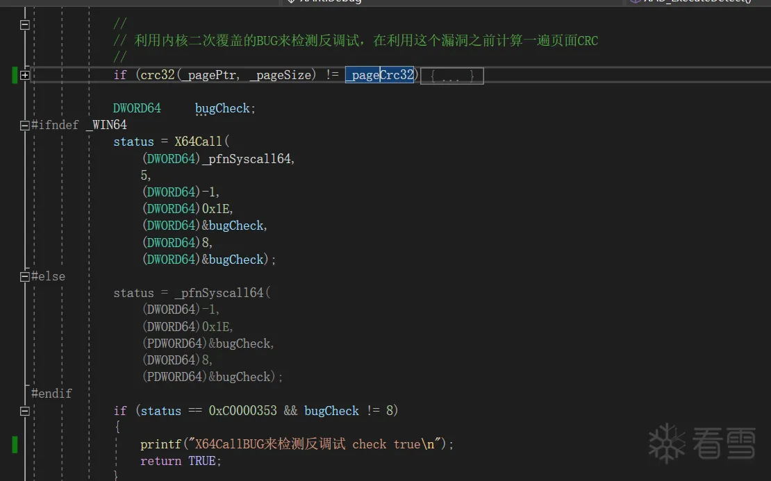
Task: Click the highlighted _pageCrc32 identifier
Action: (380, 75)
